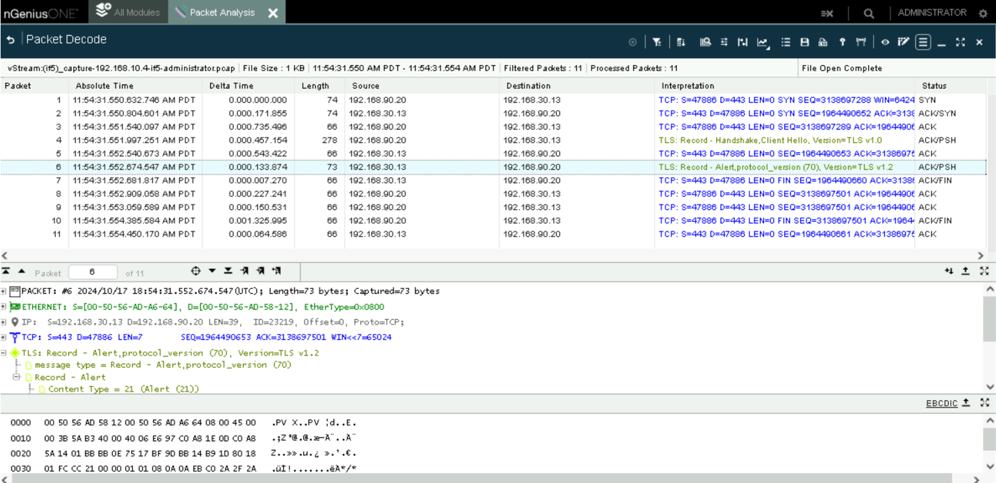
Task: Toggle the boxed three-line menu button
Action: pyautogui.click(x=923, y=42)
